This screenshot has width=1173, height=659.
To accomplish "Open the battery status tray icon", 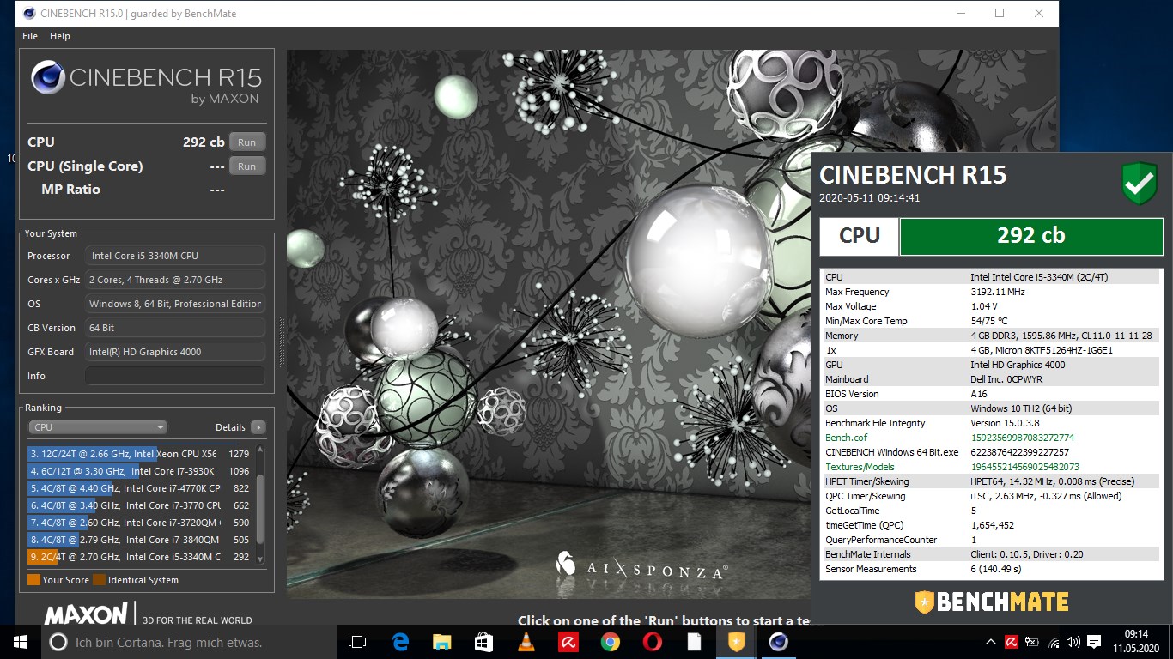I will 1032,642.
